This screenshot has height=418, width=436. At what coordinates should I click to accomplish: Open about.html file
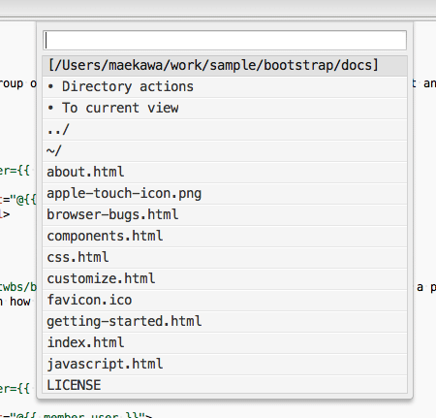coord(225,173)
